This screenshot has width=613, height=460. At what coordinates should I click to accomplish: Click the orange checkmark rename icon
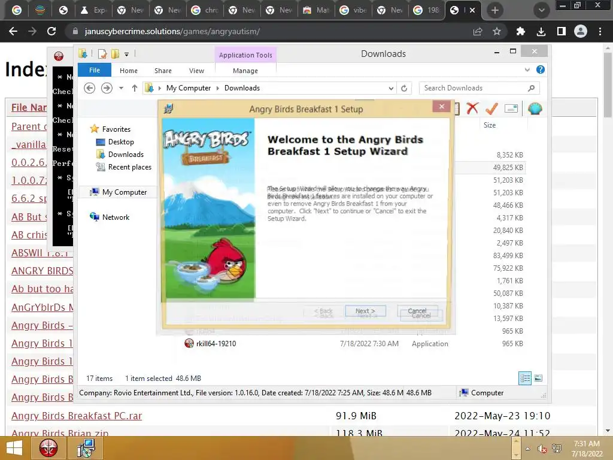point(491,108)
